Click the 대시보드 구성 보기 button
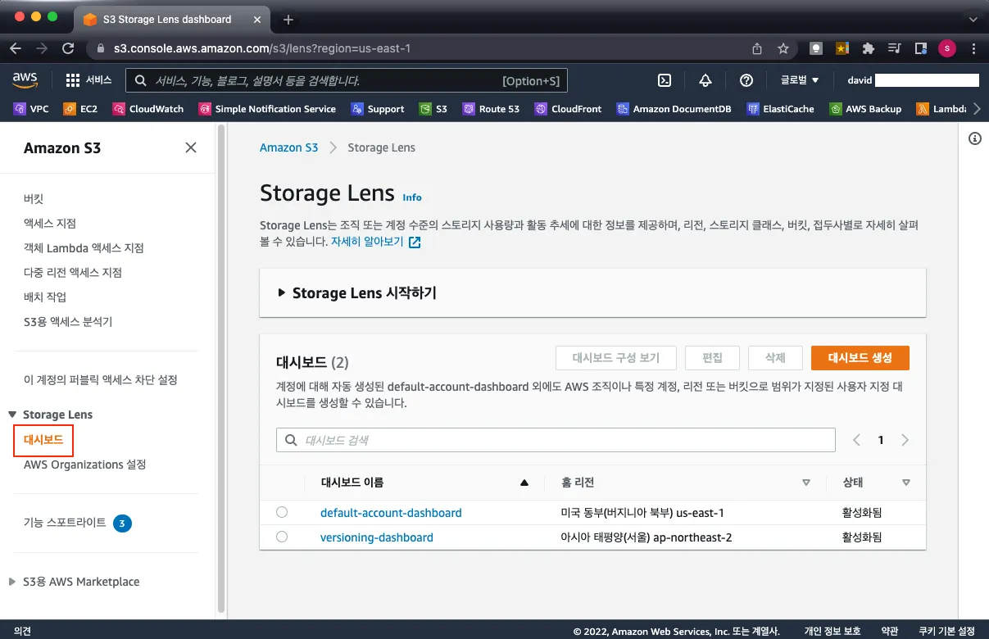Image resolution: width=989 pixels, height=639 pixels. pyautogui.click(x=615, y=358)
